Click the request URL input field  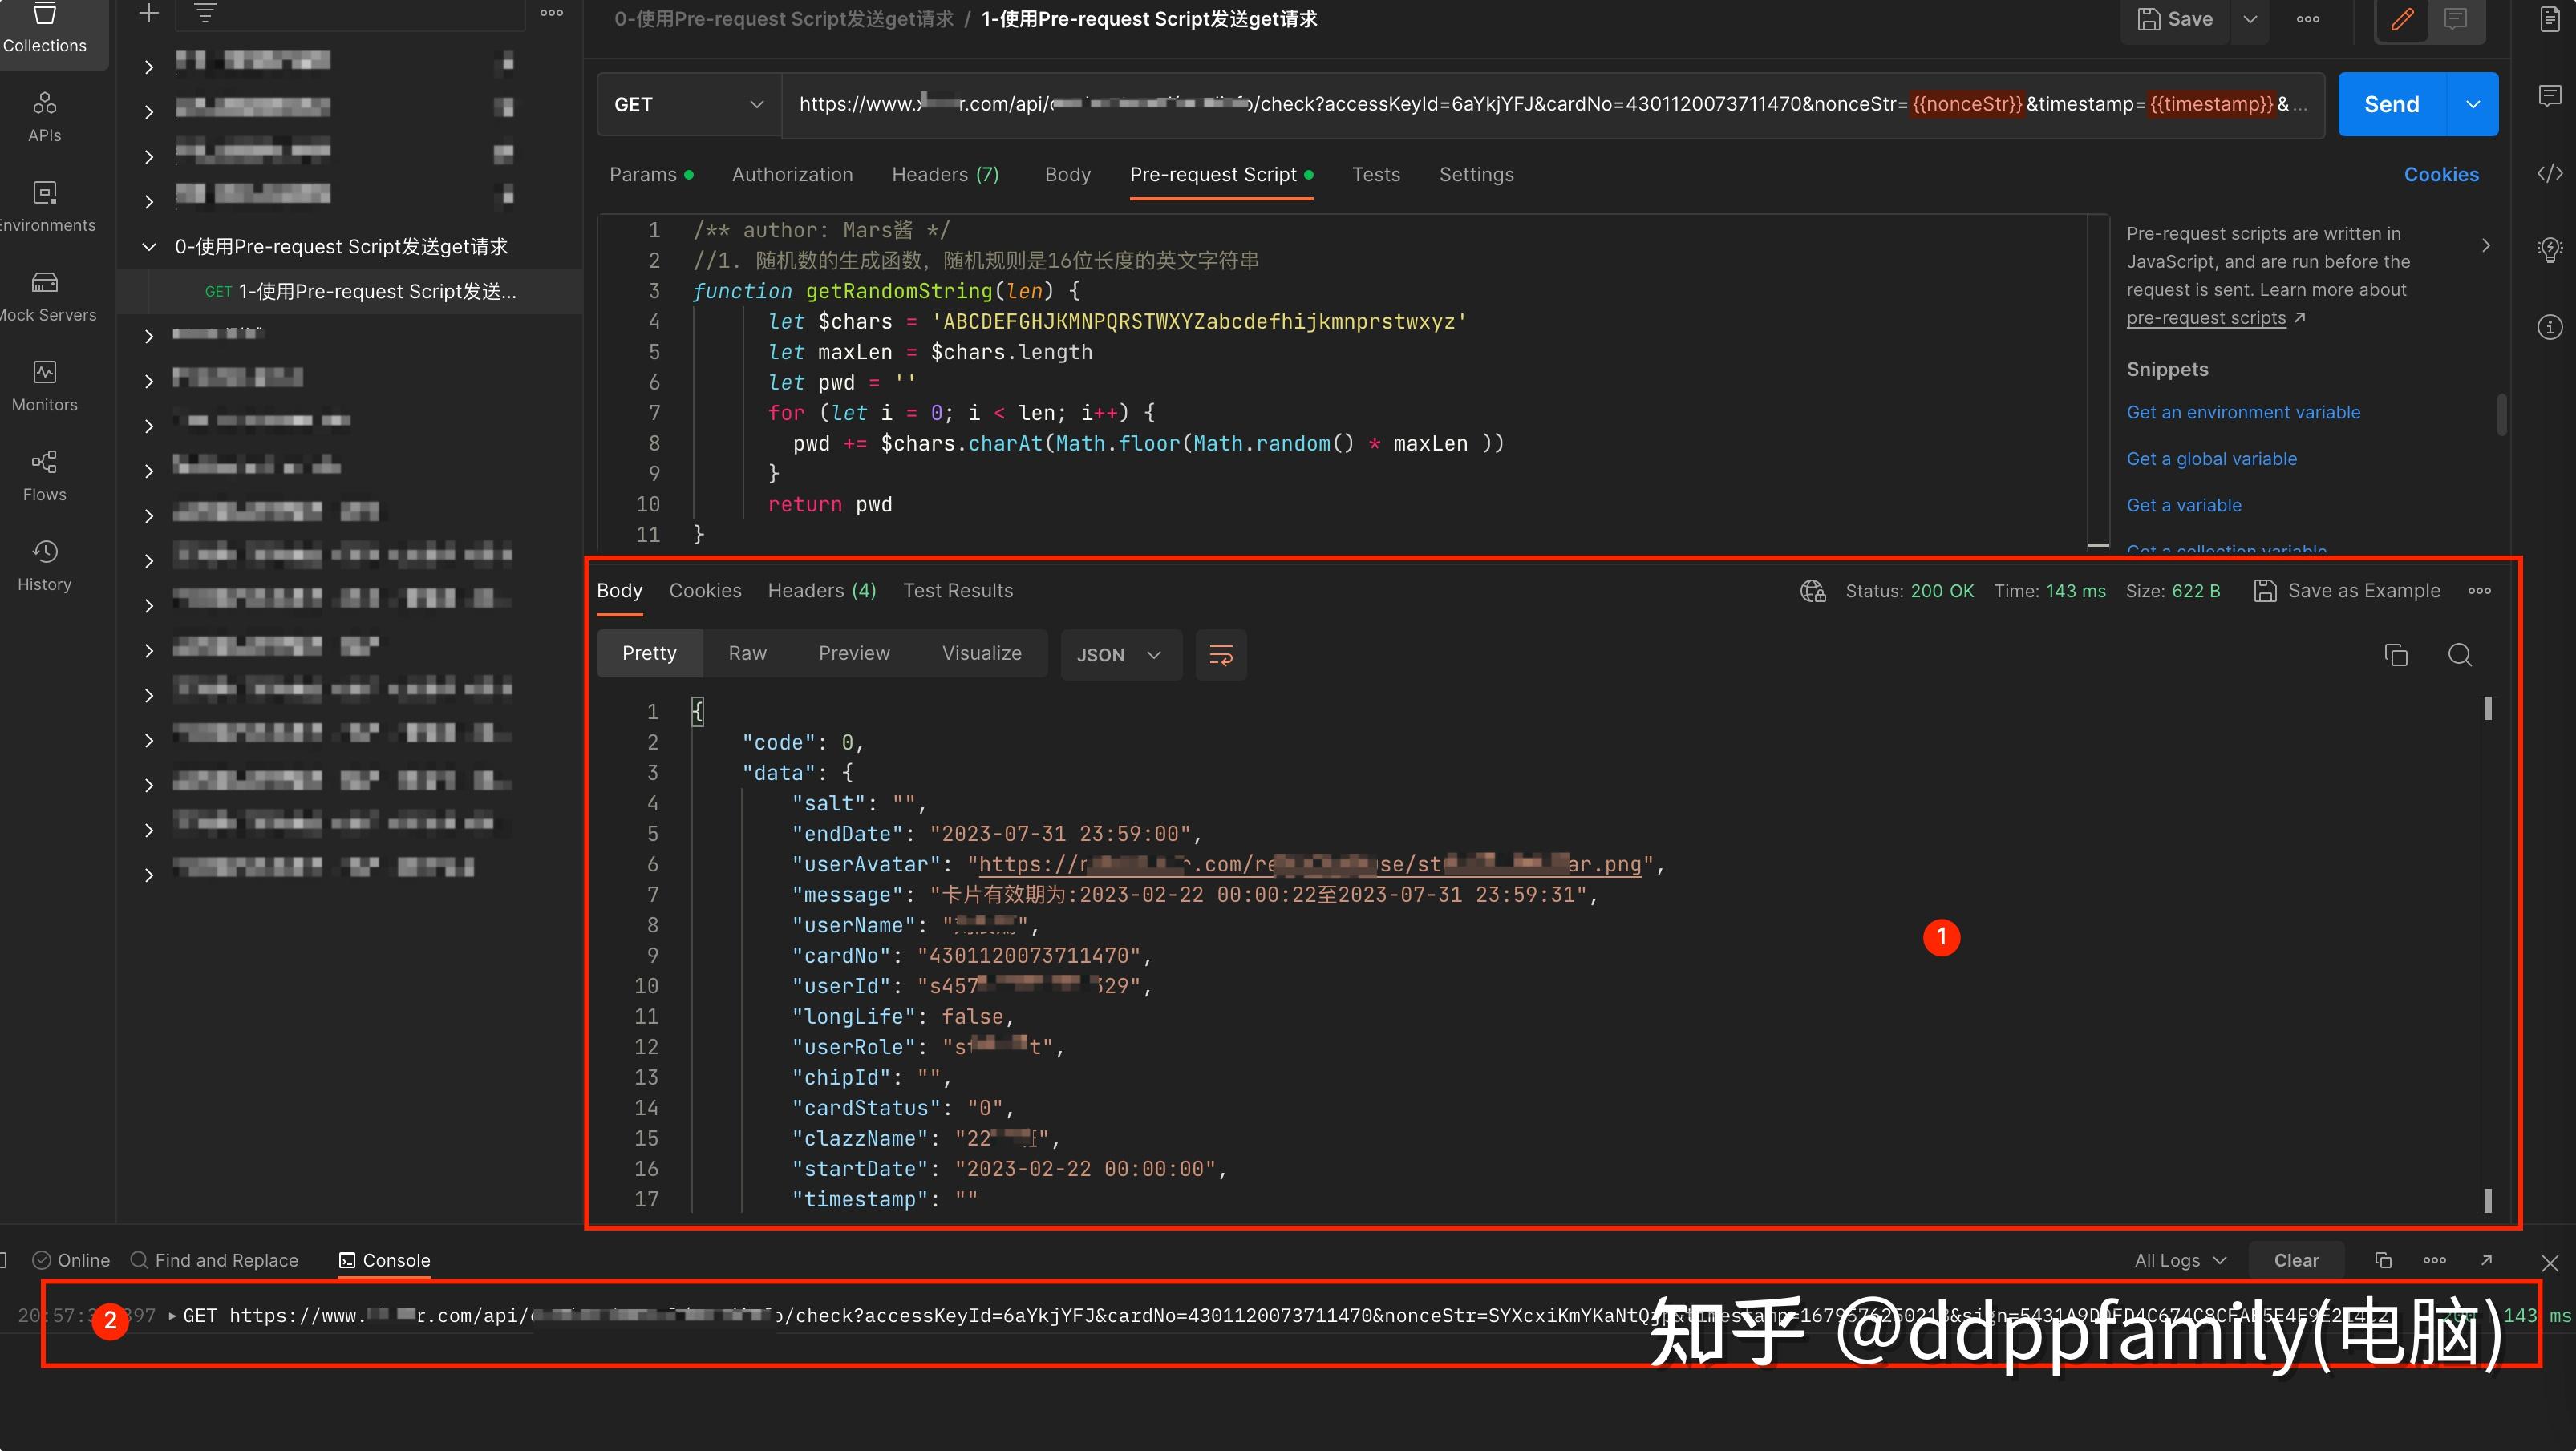point(1500,104)
